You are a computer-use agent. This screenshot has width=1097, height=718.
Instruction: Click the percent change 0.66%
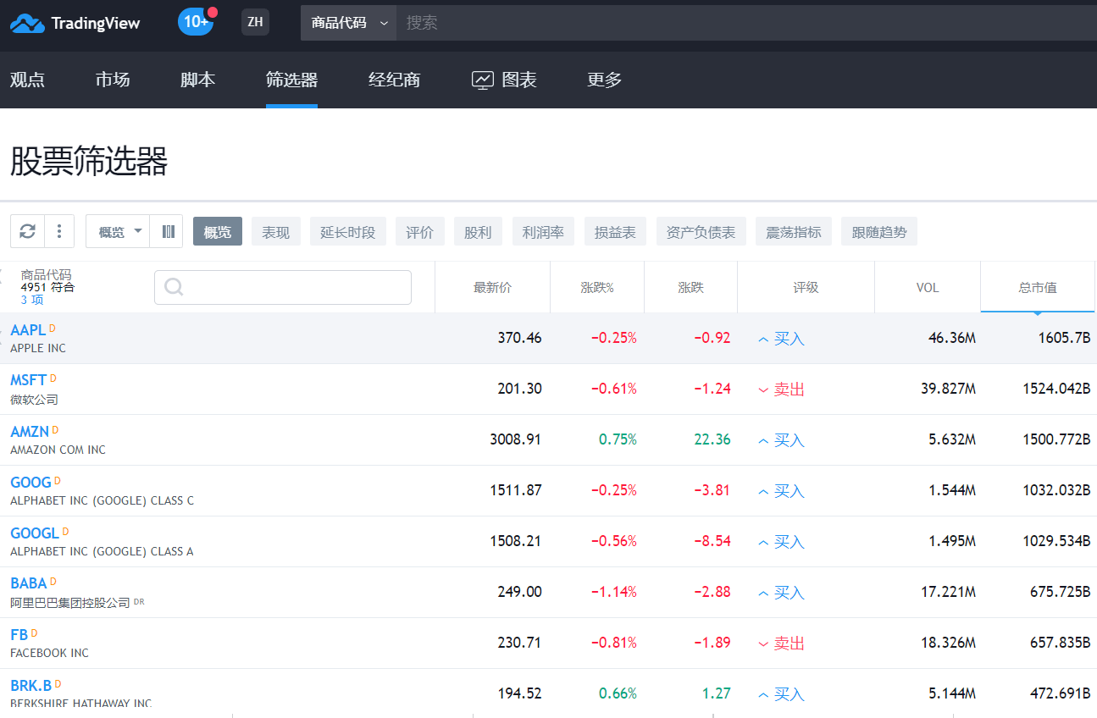point(618,693)
